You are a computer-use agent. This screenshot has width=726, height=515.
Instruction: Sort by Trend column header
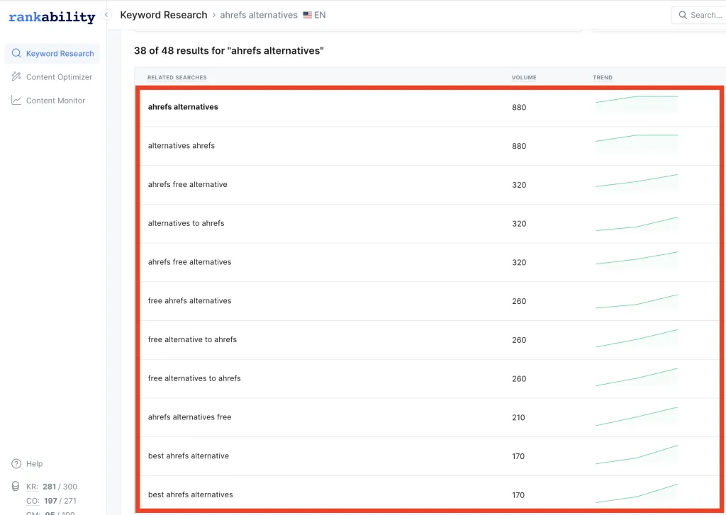pos(603,78)
